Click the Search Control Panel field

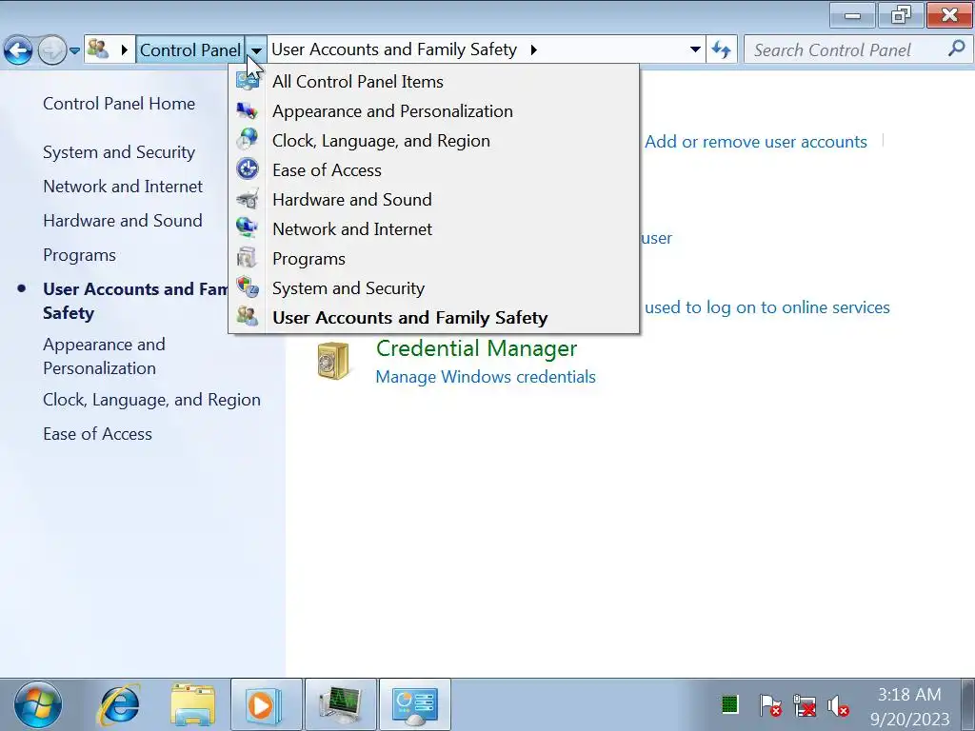click(858, 49)
